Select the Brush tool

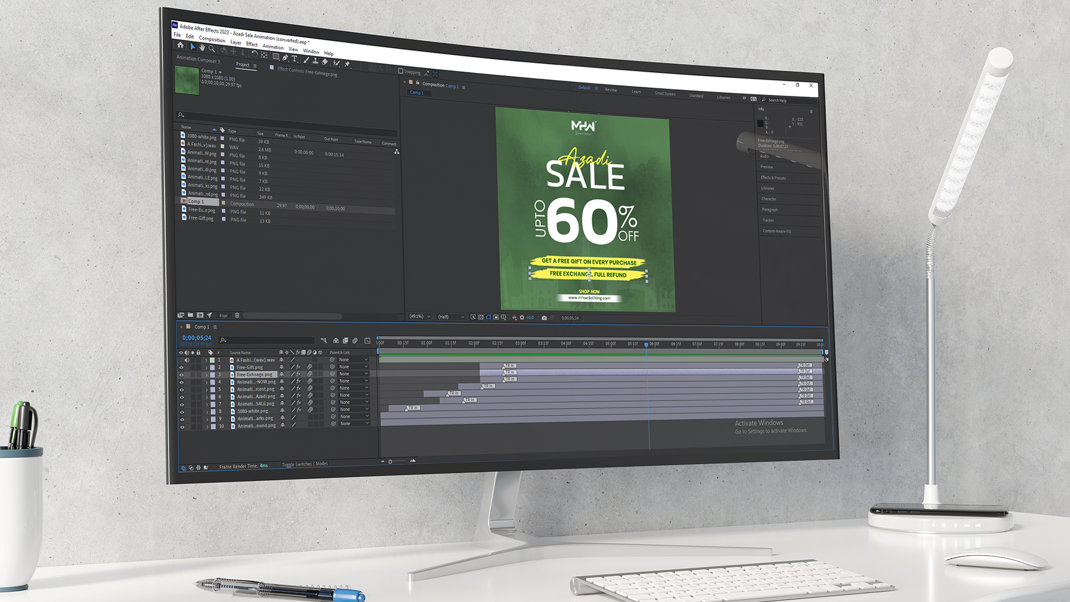pos(307,61)
